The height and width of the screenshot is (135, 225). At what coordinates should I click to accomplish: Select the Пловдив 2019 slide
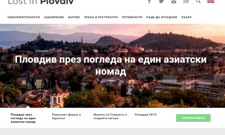pyautogui.click(x=145, y=115)
